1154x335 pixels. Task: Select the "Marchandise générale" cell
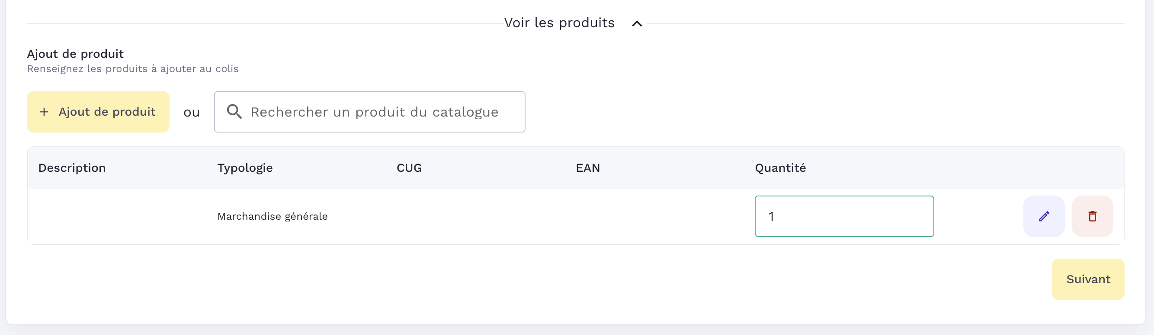point(272,216)
